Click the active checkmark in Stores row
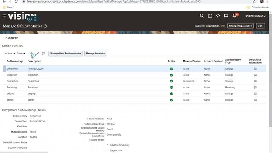272x153 pixels. click(x=171, y=100)
